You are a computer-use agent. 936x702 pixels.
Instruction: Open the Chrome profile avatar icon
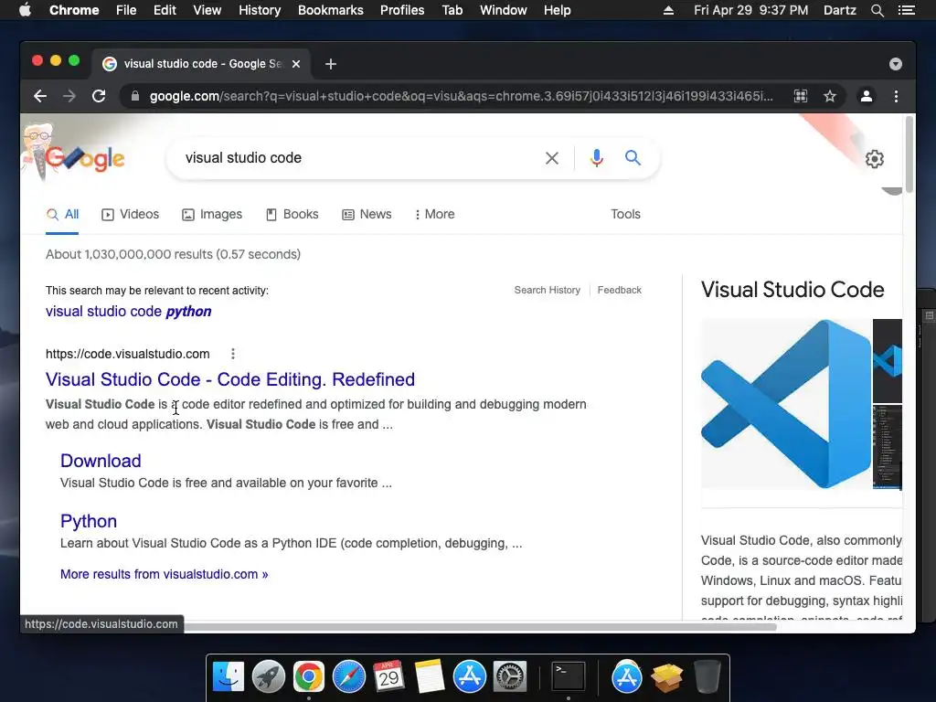[867, 96]
